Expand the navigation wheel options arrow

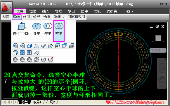[x=162, y=73]
